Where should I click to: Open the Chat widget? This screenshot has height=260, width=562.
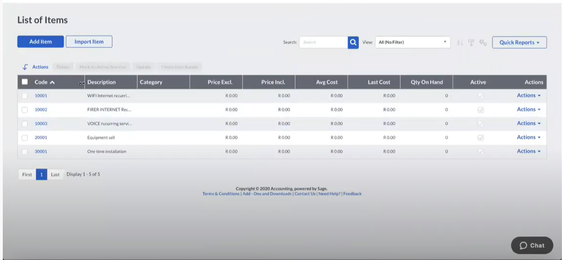pos(532,245)
